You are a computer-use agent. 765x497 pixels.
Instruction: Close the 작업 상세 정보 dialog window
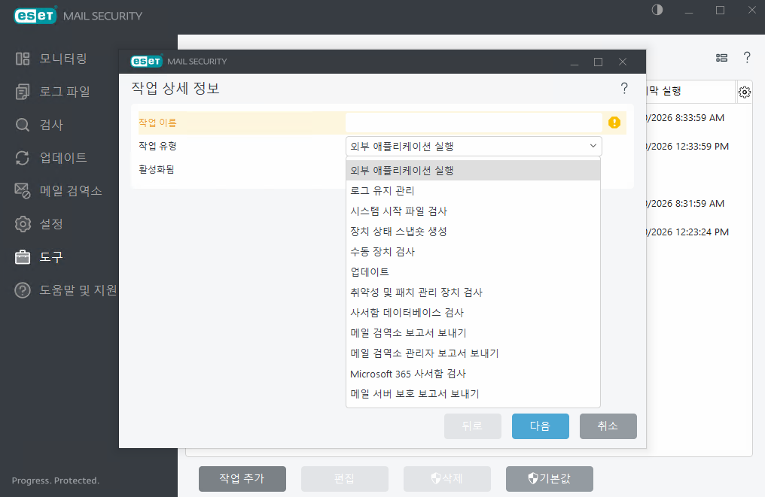[x=623, y=62]
